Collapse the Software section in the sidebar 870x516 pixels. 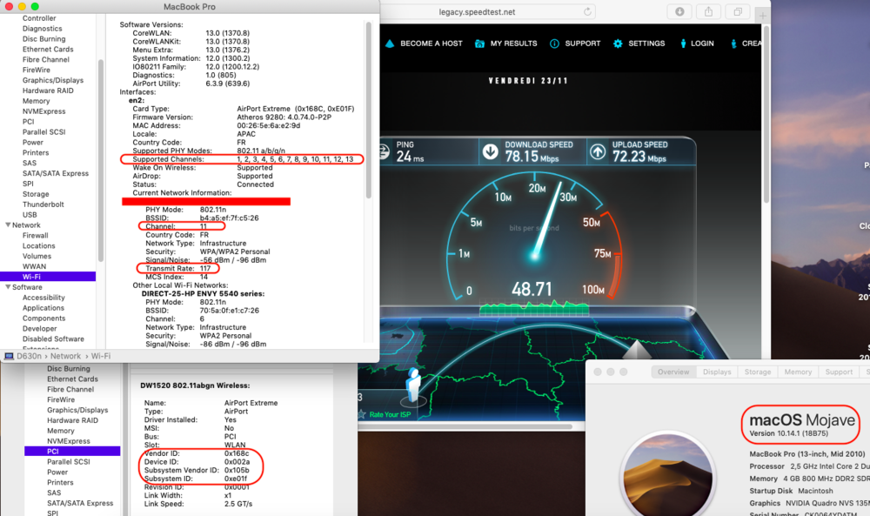point(7,287)
